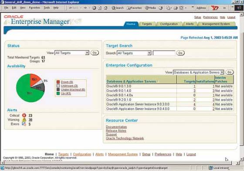Click the Critical alert red X icon

(24, 115)
